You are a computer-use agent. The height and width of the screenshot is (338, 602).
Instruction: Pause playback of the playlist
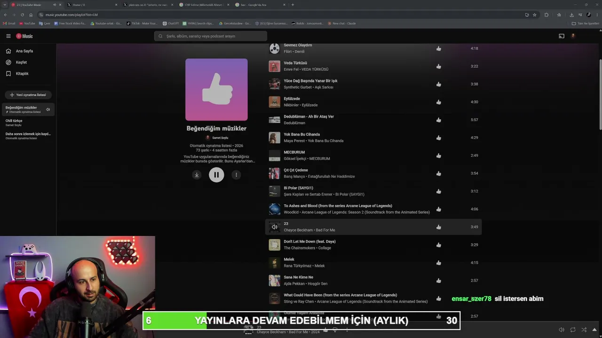pos(216,175)
